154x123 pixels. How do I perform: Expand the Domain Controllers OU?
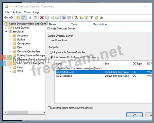pos(10,52)
